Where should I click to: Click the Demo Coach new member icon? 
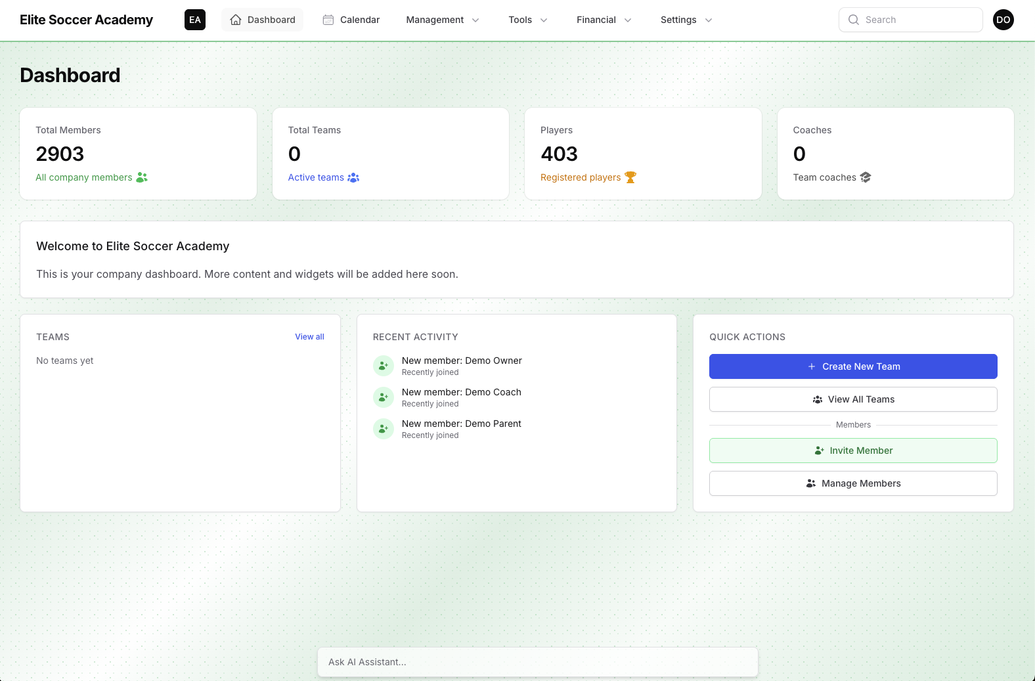[x=383, y=397]
